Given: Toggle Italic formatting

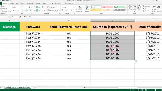Looking at the screenshot, I should pos(16,10).
